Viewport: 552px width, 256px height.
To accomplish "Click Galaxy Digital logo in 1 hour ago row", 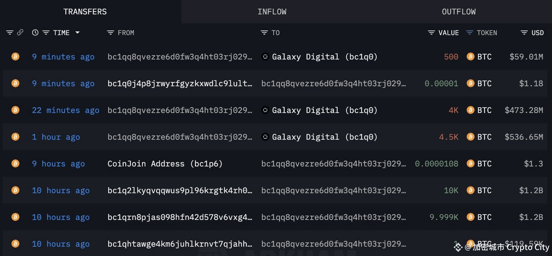I will pyautogui.click(x=265, y=137).
